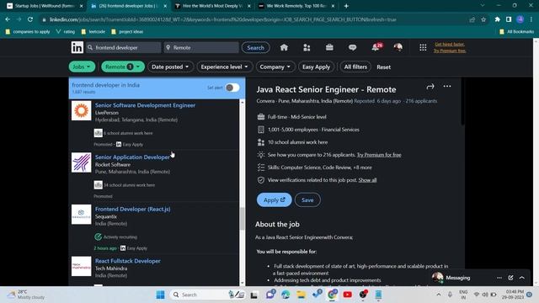Open Frontend Developer (React.js) listing
Image resolution: width=539 pixels, height=303 pixels.
click(133, 209)
